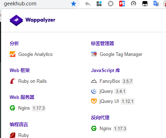Click the jQuery 3.4.1 entry
This screenshot has height=138, width=166.
[x=109, y=91]
